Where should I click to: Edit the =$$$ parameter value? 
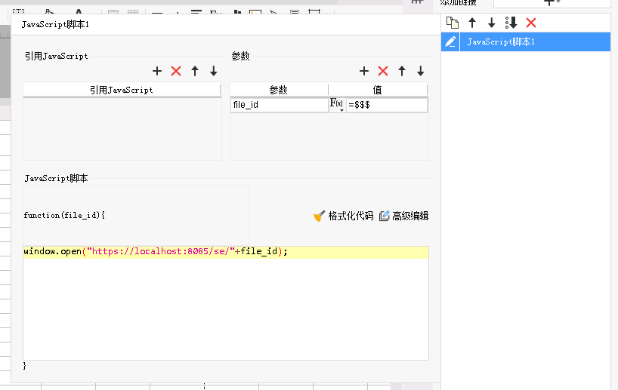point(387,105)
